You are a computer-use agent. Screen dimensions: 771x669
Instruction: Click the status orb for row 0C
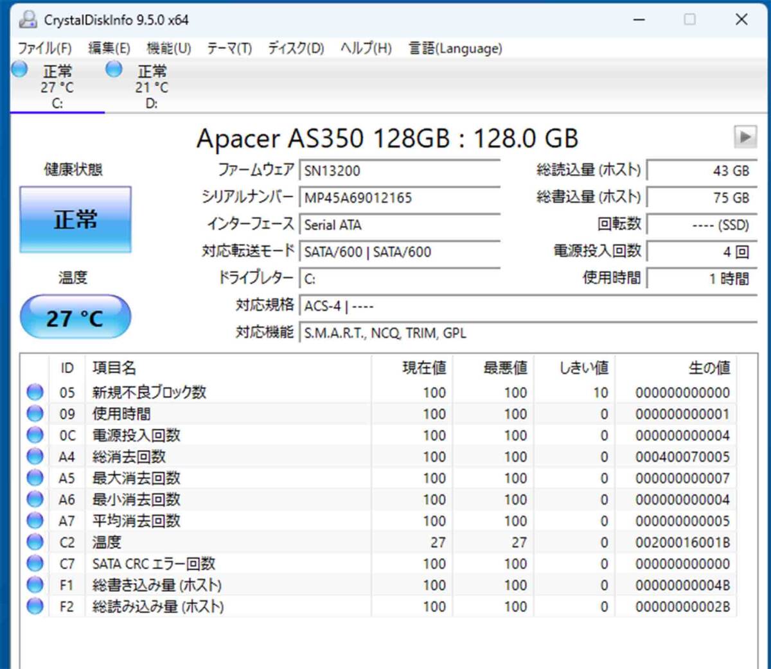(35, 435)
